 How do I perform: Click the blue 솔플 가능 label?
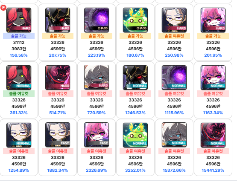pyautogui.click(x=19, y=36)
